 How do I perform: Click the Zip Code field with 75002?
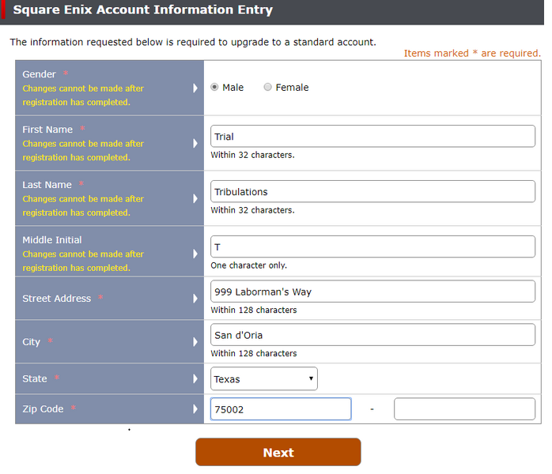(281, 409)
